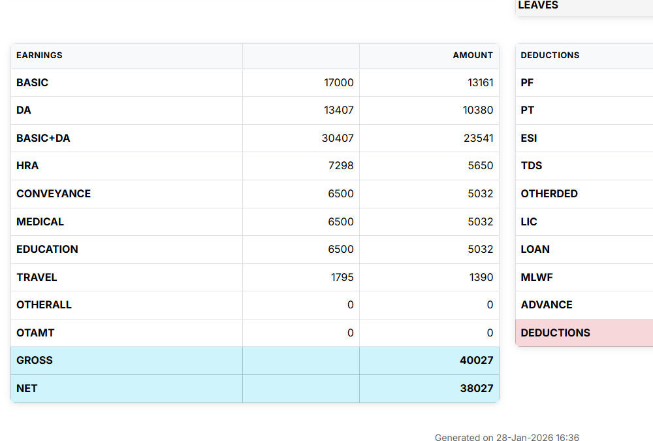The image size is (653, 441).
Task: Click the DA amount value 10380
Action: pos(478,110)
